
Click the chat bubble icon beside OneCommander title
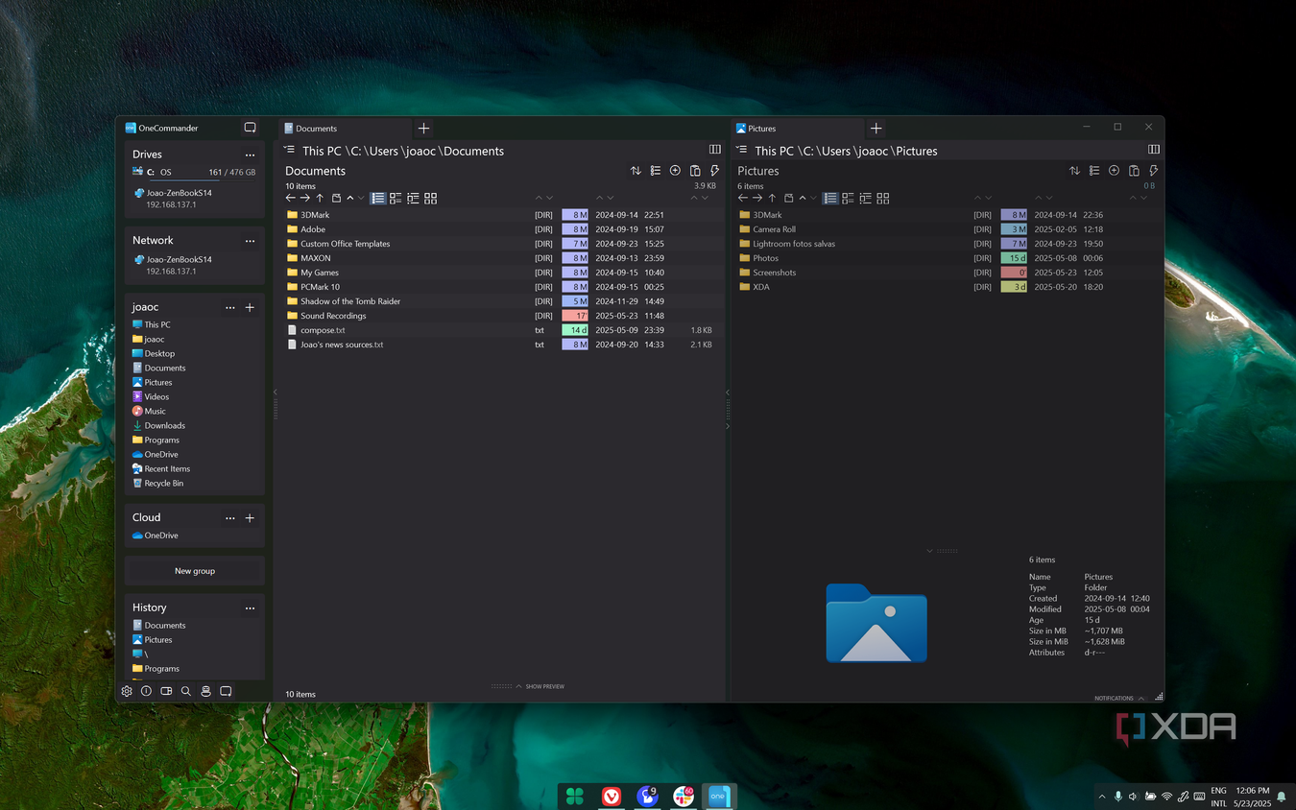251,128
